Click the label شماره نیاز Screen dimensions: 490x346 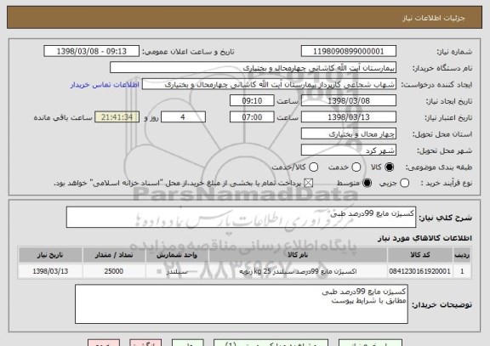tap(454, 52)
